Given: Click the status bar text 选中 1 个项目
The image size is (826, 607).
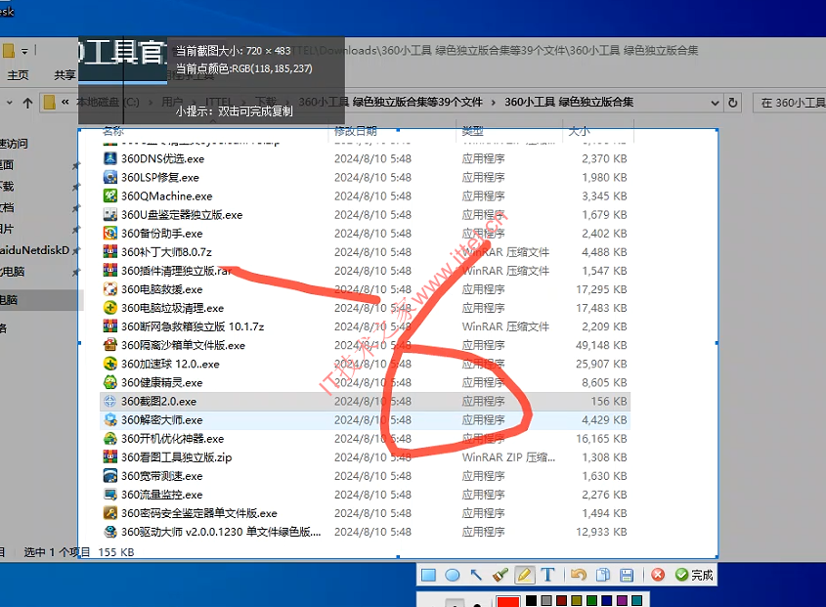Looking at the screenshot, I should 57,552.
